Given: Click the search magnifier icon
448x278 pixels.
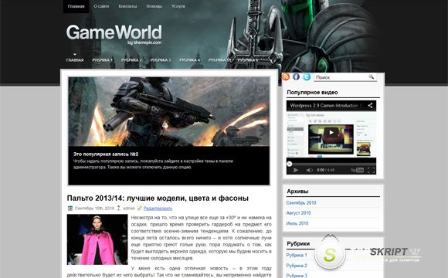Looking at the screenshot, I should click(x=371, y=77).
